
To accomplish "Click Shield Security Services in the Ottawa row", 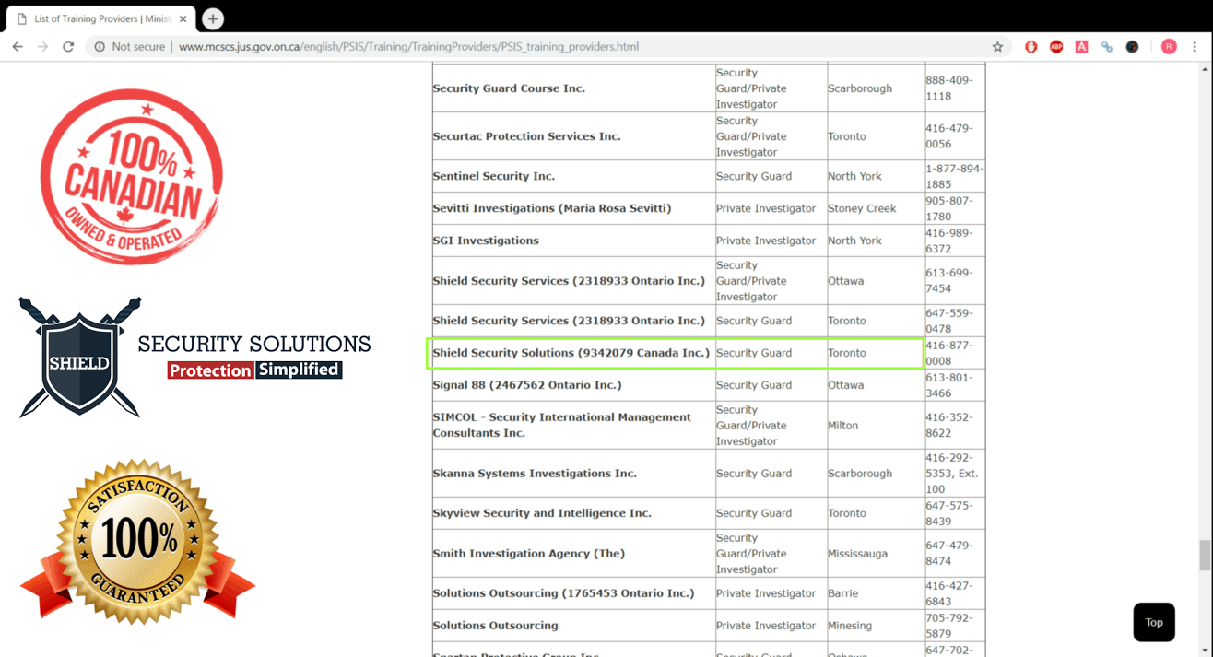I will coord(569,281).
